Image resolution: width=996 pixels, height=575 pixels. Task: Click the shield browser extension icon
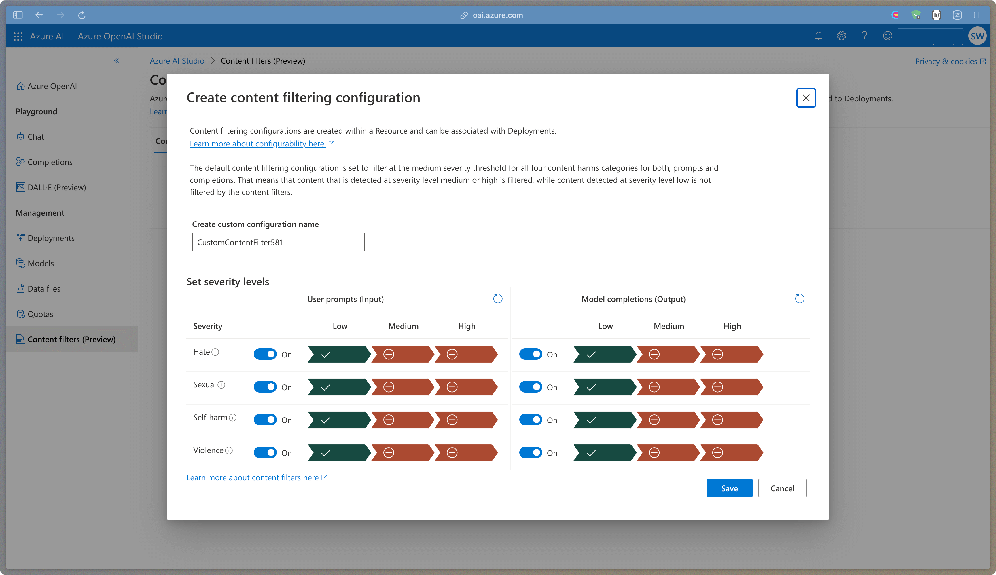(916, 15)
